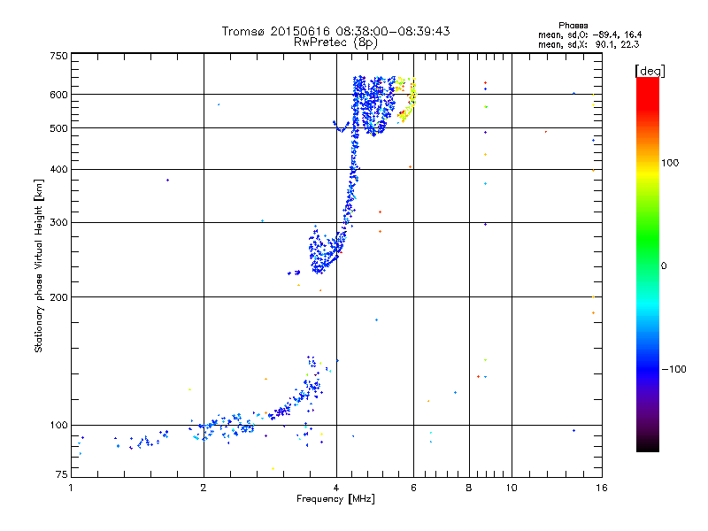Click the plot title 'Tromsø 20150616 08:38:00-08:39:43'
Screen dimensions: 708x531
tap(335, 31)
